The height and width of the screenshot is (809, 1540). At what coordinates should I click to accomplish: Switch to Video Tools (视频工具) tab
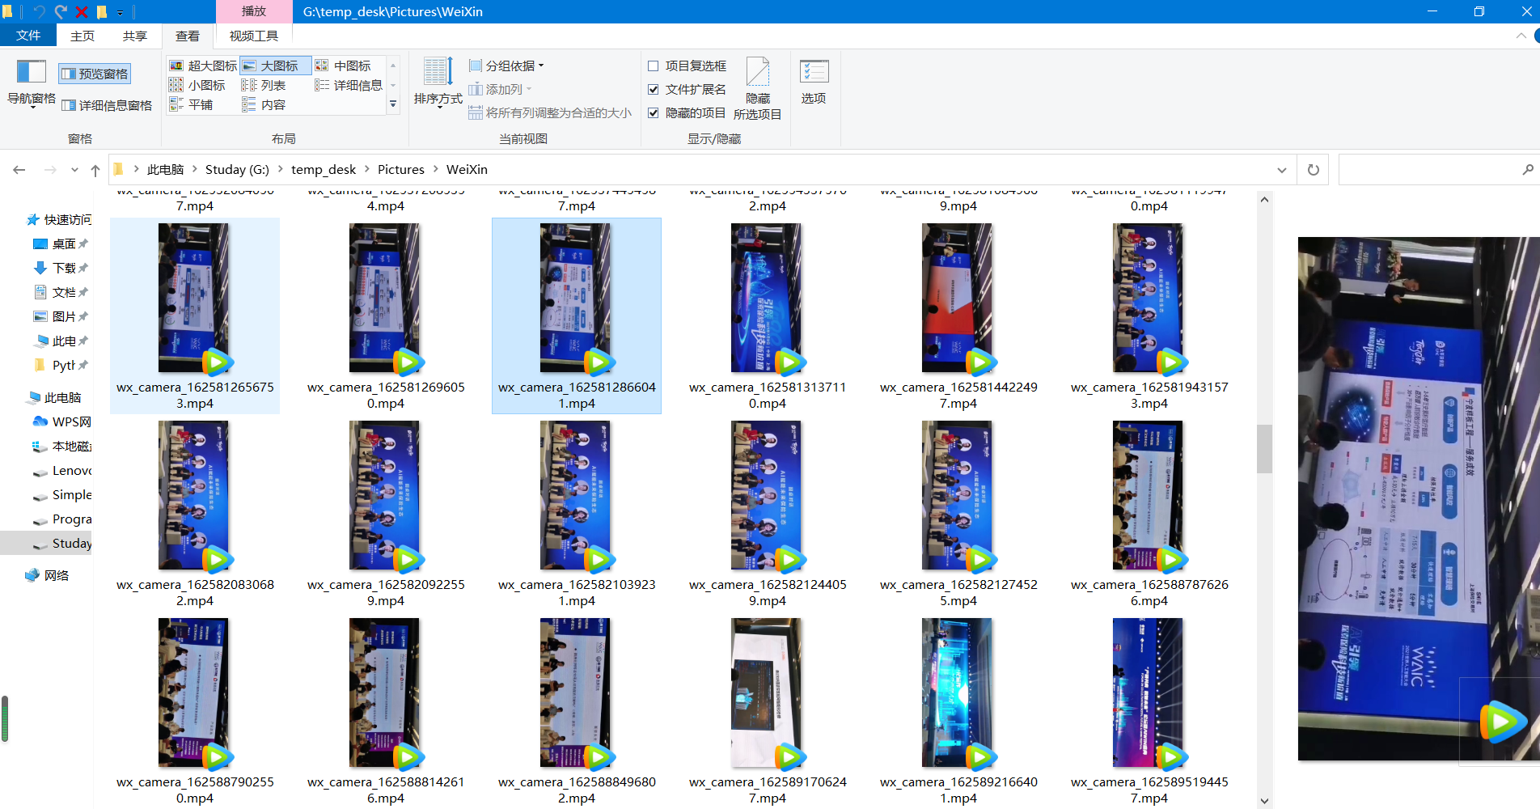click(x=254, y=36)
